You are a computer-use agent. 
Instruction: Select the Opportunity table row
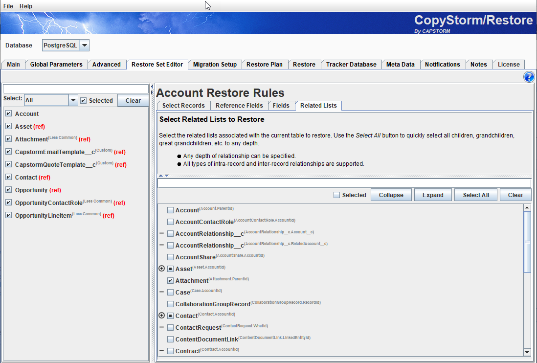point(77,190)
